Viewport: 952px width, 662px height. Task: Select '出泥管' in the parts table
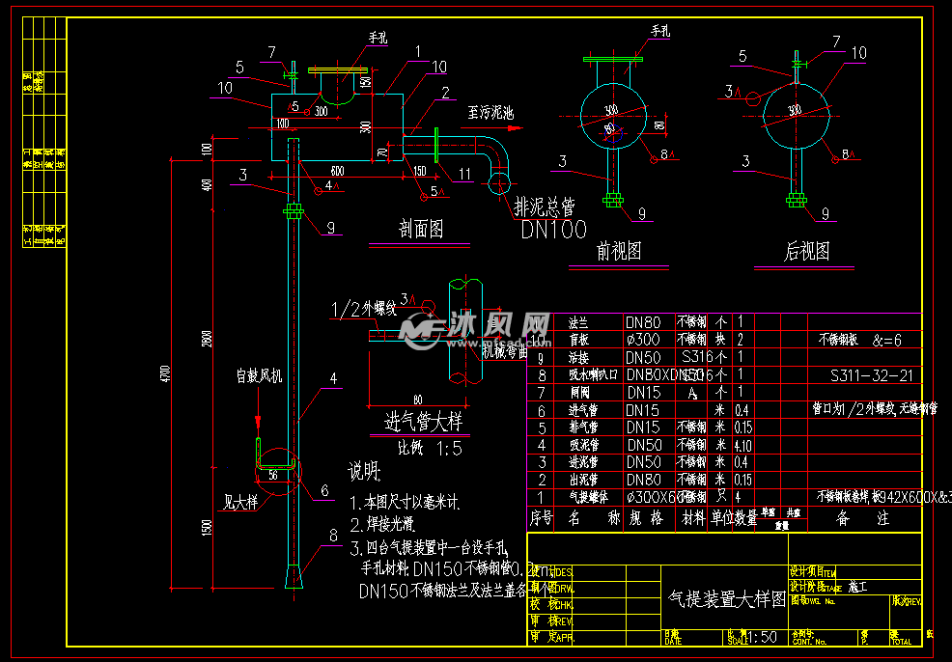[583, 480]
